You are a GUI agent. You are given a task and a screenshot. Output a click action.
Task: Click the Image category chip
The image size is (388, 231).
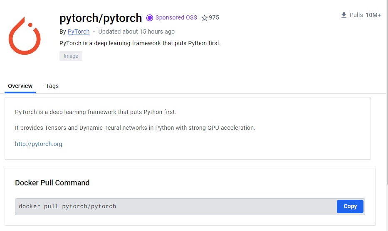(x=71, y=56)
